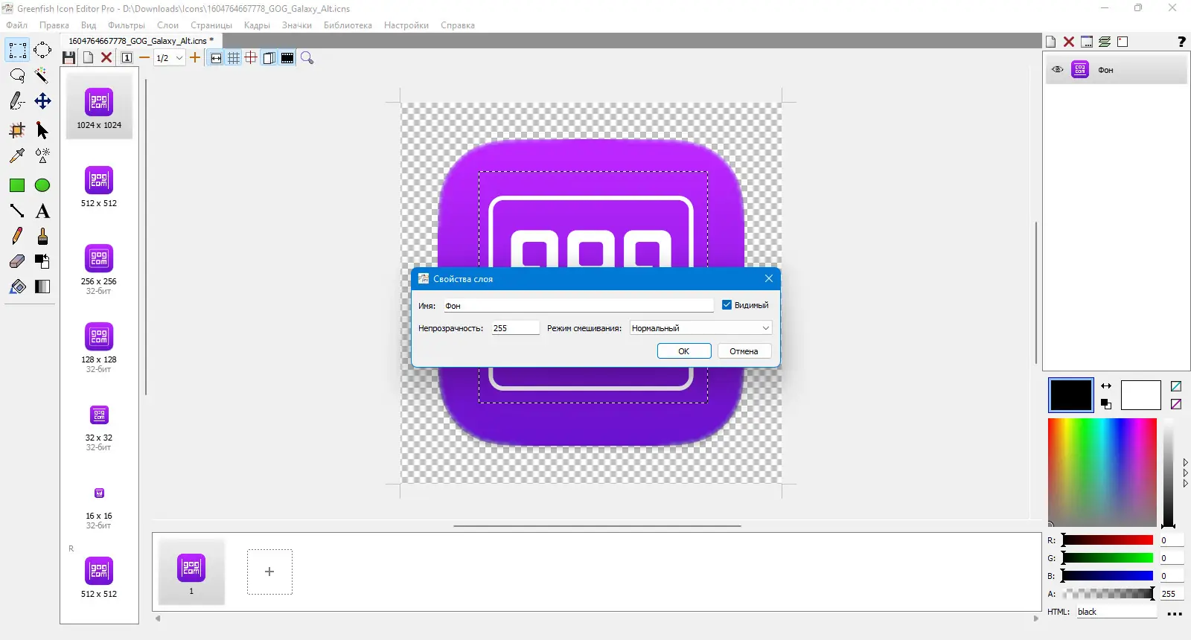Click the red R channel slider

[1108, 540]
